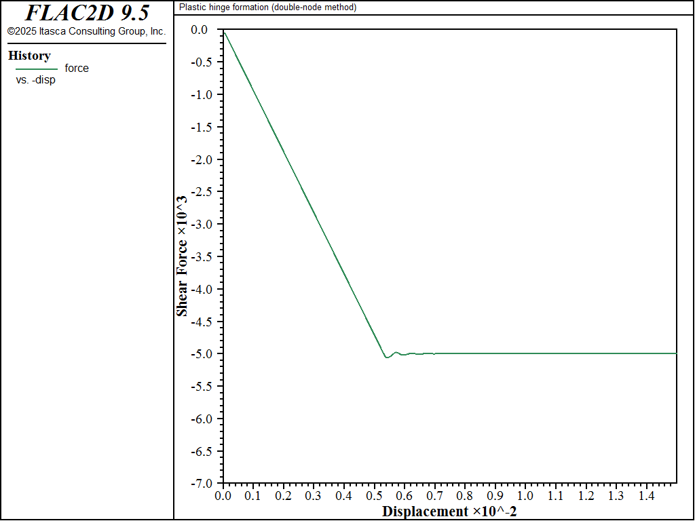The width and height of the screenshot is (695, 521).
Task: Click the 0.2 tick label on the Displacement axis
Action: pos(283,496)
